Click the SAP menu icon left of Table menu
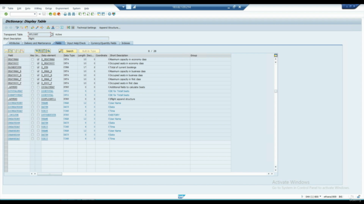Viewport: 364px width, 204px height. coord(4,8)
